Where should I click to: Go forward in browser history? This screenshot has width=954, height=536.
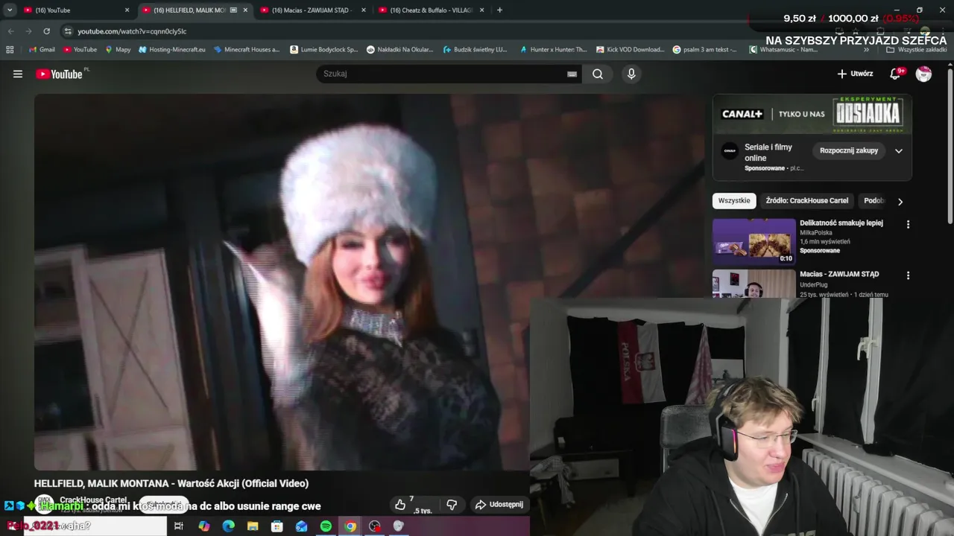point(28,31)
